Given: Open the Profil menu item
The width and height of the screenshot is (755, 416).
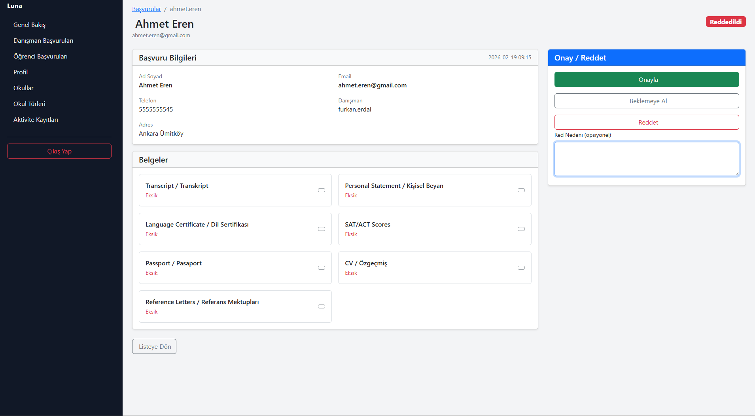Looking at the screenshot, I should (21, 72).
